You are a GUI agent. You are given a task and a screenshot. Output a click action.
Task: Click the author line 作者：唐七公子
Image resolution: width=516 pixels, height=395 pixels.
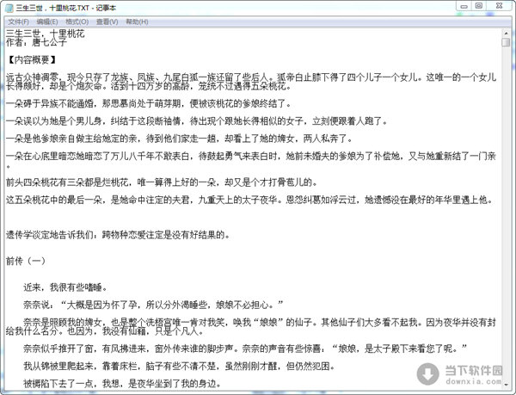point(36,42)
